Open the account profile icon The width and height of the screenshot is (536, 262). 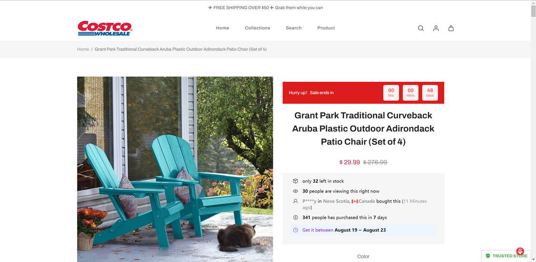coord(436,28)
